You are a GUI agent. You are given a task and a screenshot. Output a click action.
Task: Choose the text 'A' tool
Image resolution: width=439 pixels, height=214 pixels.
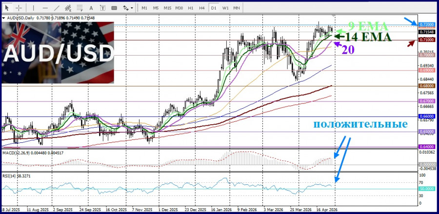(92, 8)
